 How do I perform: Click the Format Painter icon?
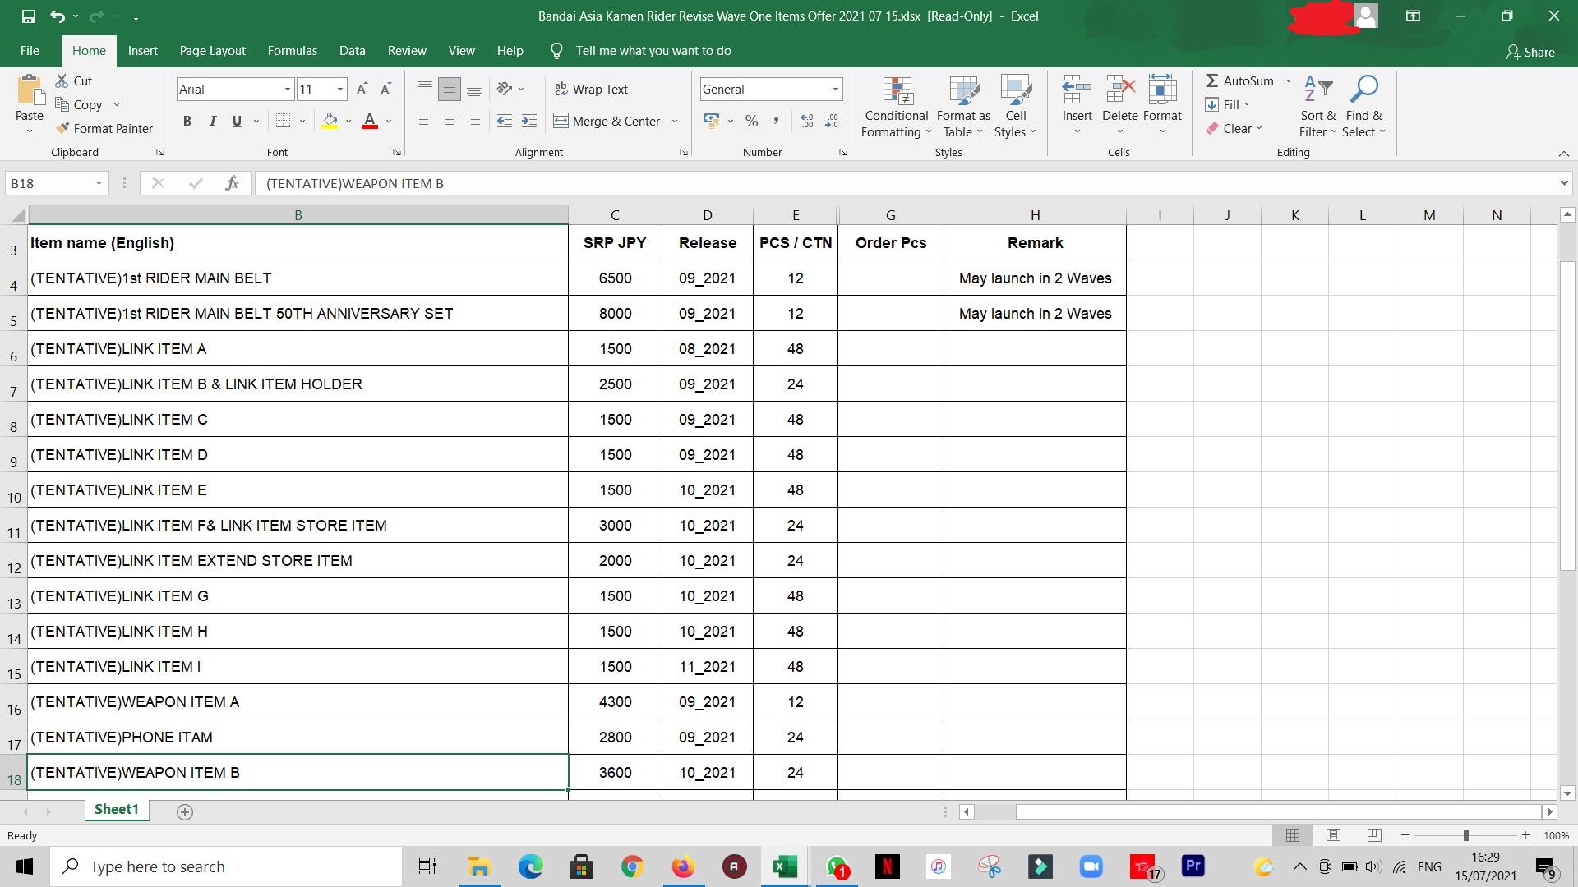coord(63,128)
